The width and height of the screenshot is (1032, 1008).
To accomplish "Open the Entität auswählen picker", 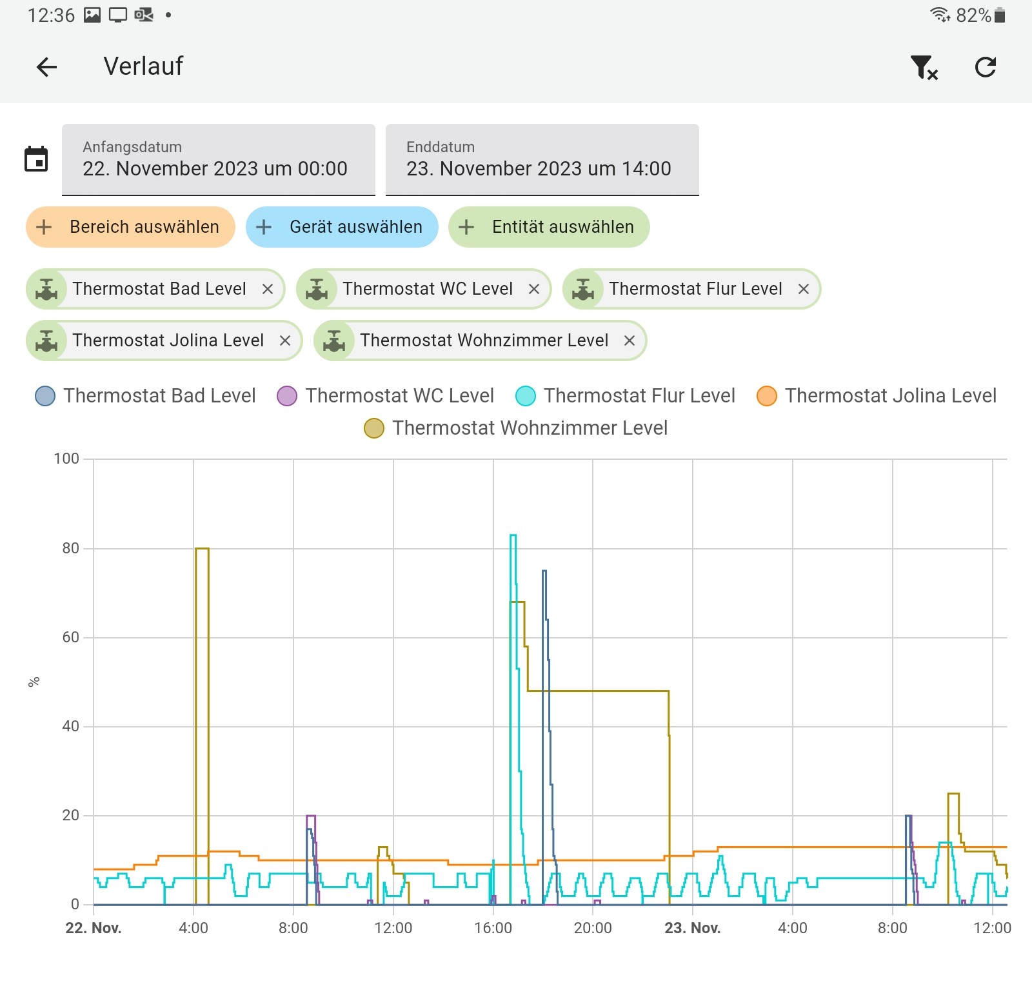I will tap(549, 227).
